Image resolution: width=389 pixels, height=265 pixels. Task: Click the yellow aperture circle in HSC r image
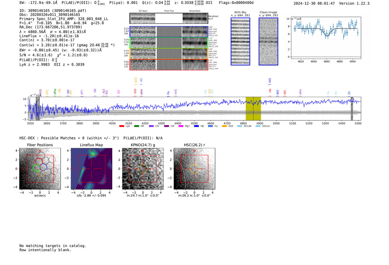point(194,169)
